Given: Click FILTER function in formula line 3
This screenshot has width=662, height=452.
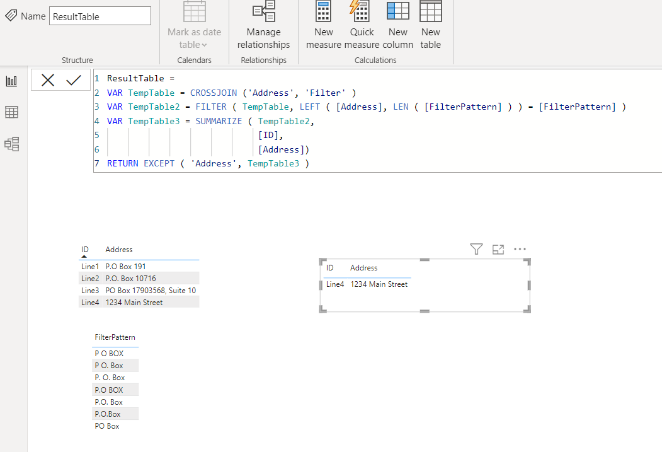Looking at the screenshot, I should [210, 107].
